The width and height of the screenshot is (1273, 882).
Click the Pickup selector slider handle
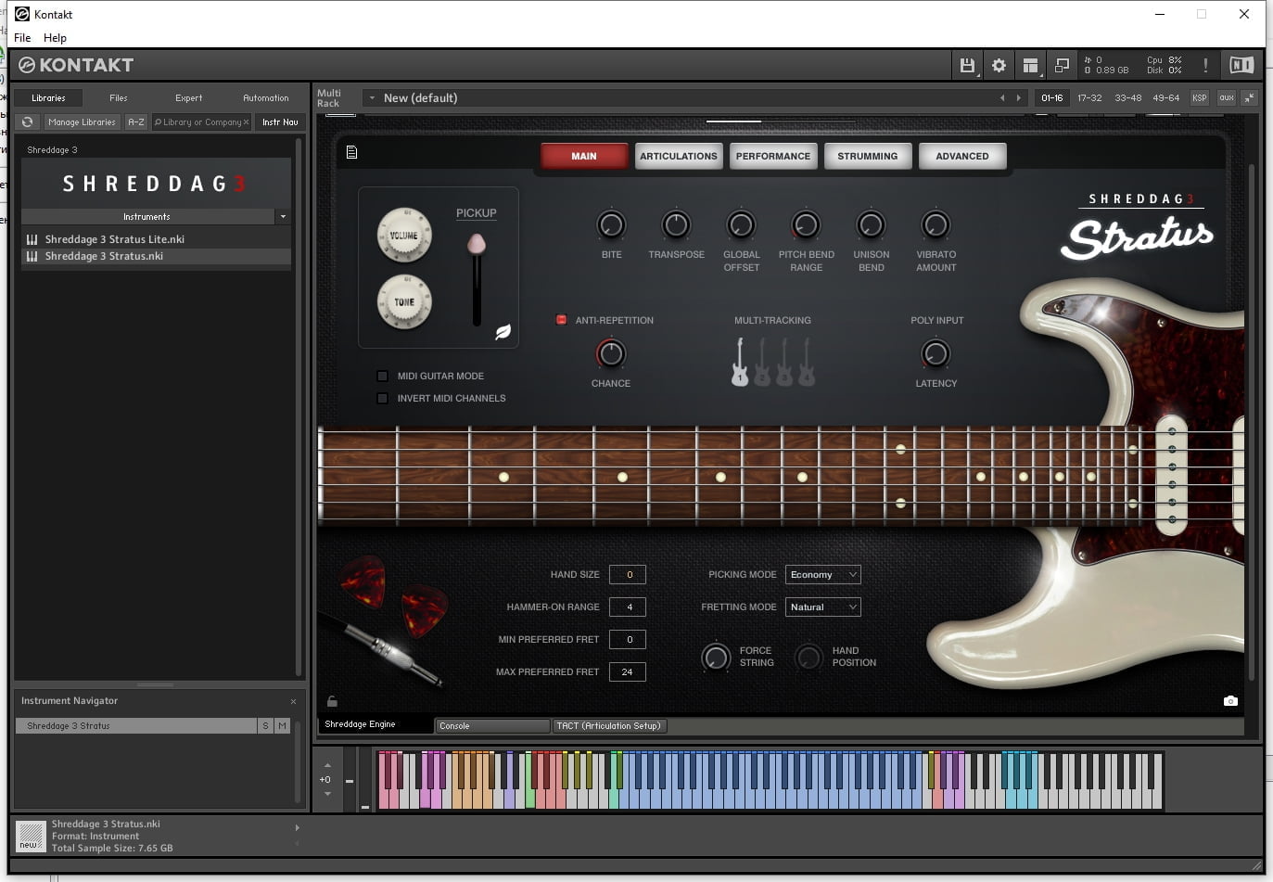[477, 244]
